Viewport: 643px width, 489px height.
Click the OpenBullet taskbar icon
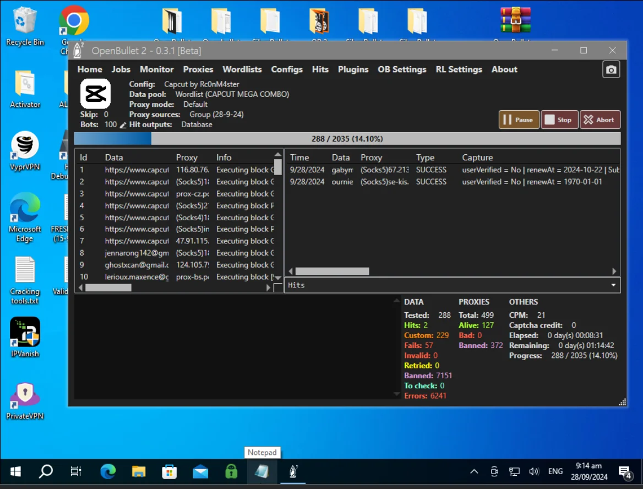pos(293,472)
